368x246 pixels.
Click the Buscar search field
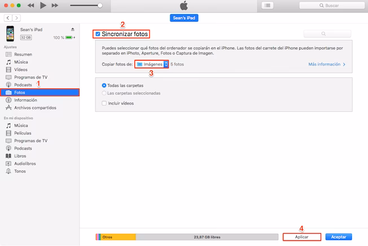click(332, 6)
